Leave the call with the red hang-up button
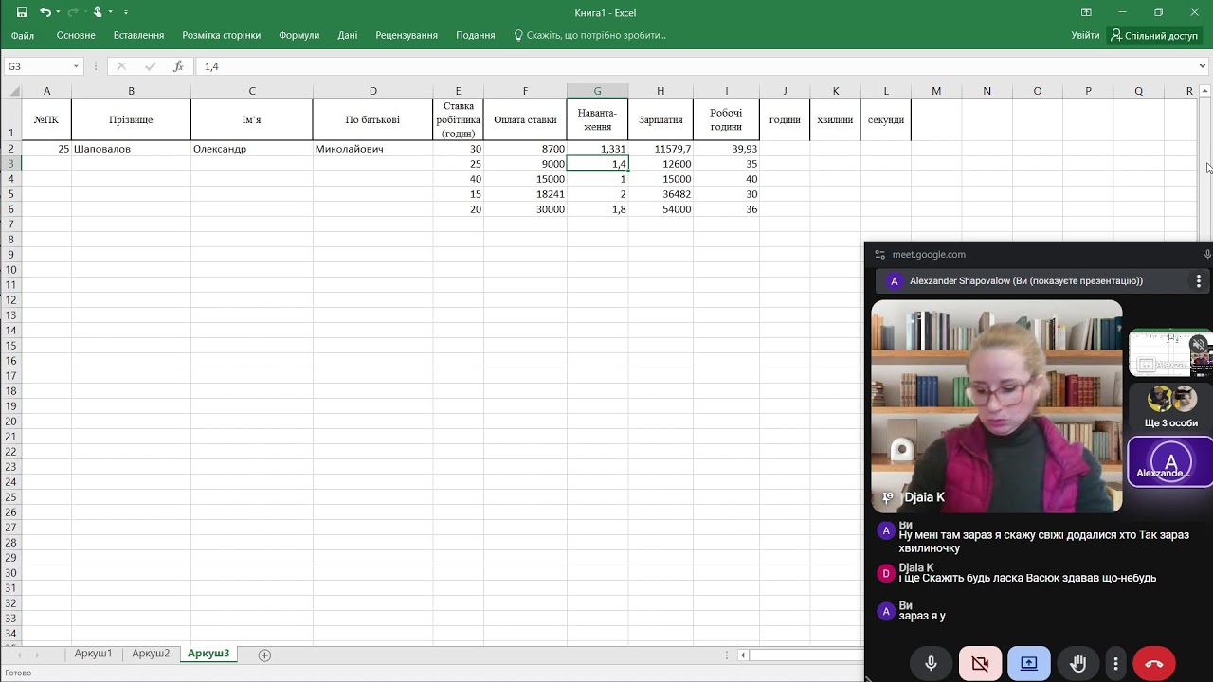 pyautogui.click(x=1153, y=664)
